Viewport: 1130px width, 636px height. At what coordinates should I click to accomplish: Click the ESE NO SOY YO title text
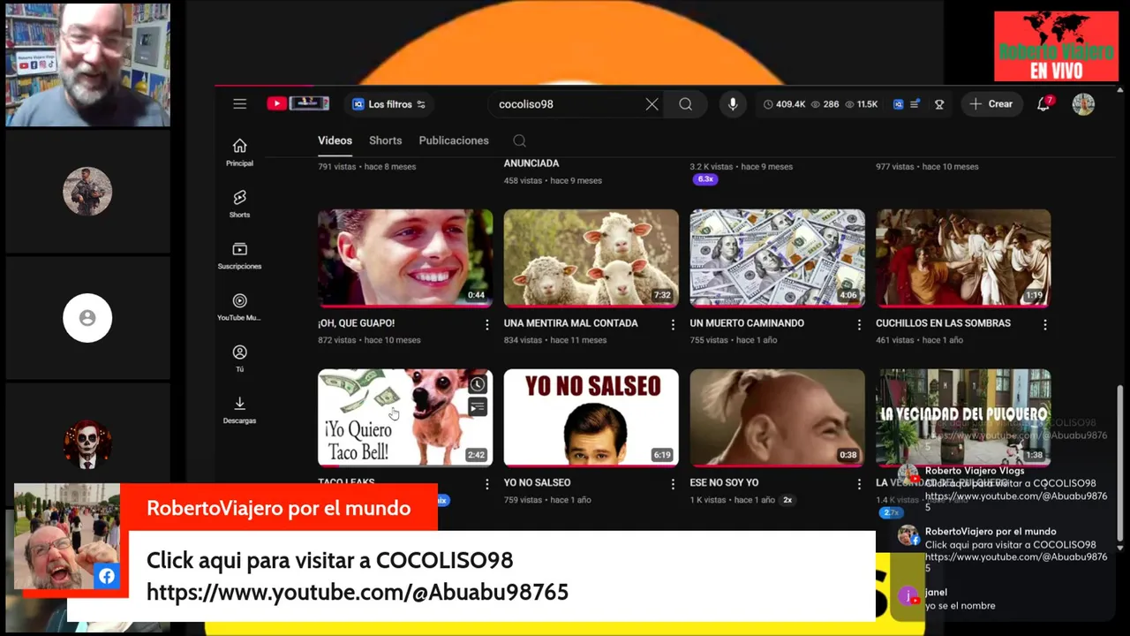pyautogui.click(x=724, y=482)
